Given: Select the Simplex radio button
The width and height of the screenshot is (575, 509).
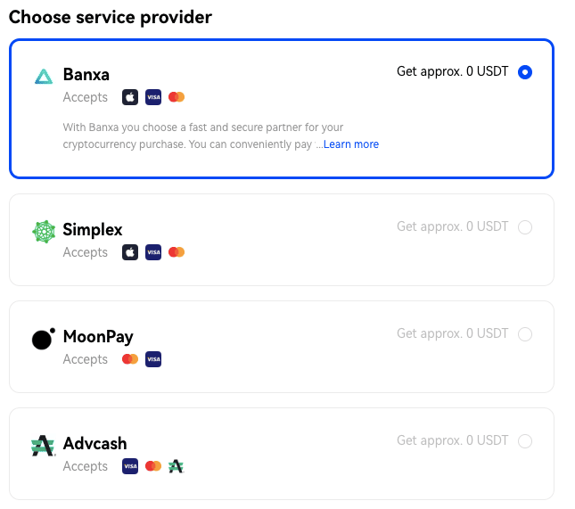Looking at the screenshot, I should pos(525,227).
